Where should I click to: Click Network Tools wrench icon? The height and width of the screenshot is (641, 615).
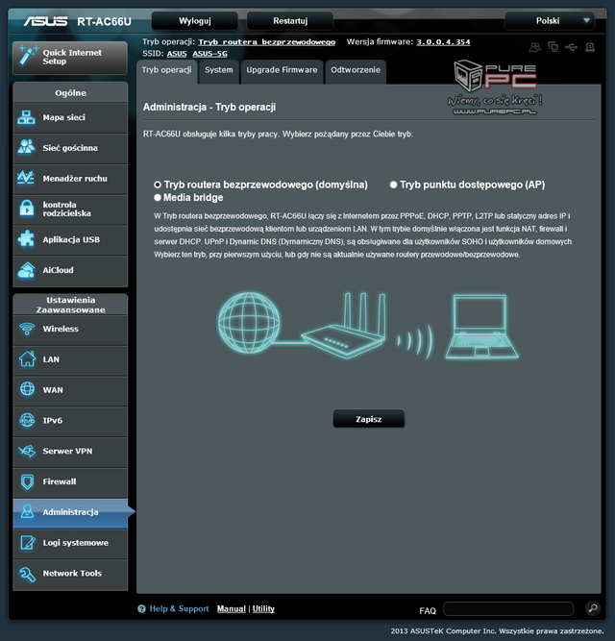point(27,574)
